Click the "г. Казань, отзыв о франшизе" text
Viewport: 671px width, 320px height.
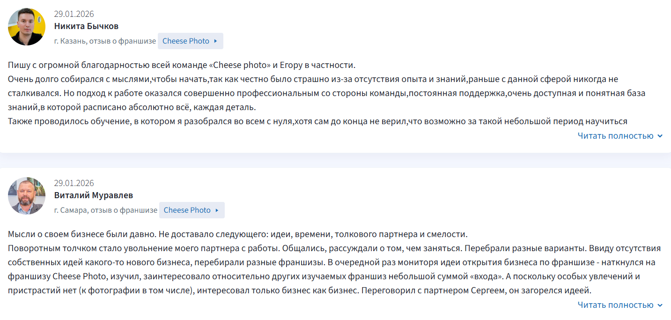tap(105, 41)
